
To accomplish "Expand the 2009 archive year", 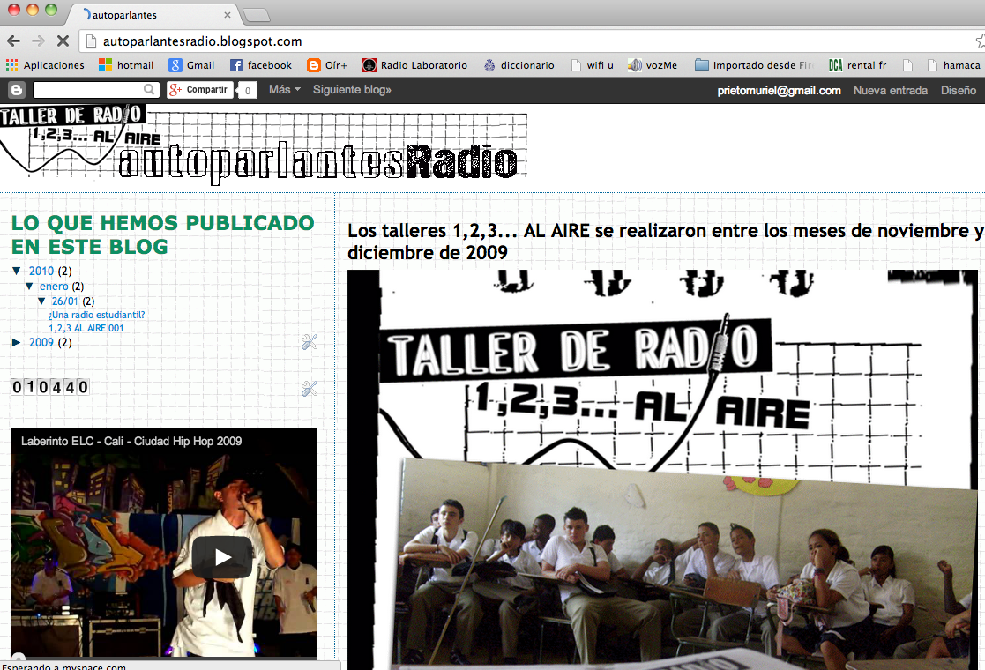I will (17, 342).
